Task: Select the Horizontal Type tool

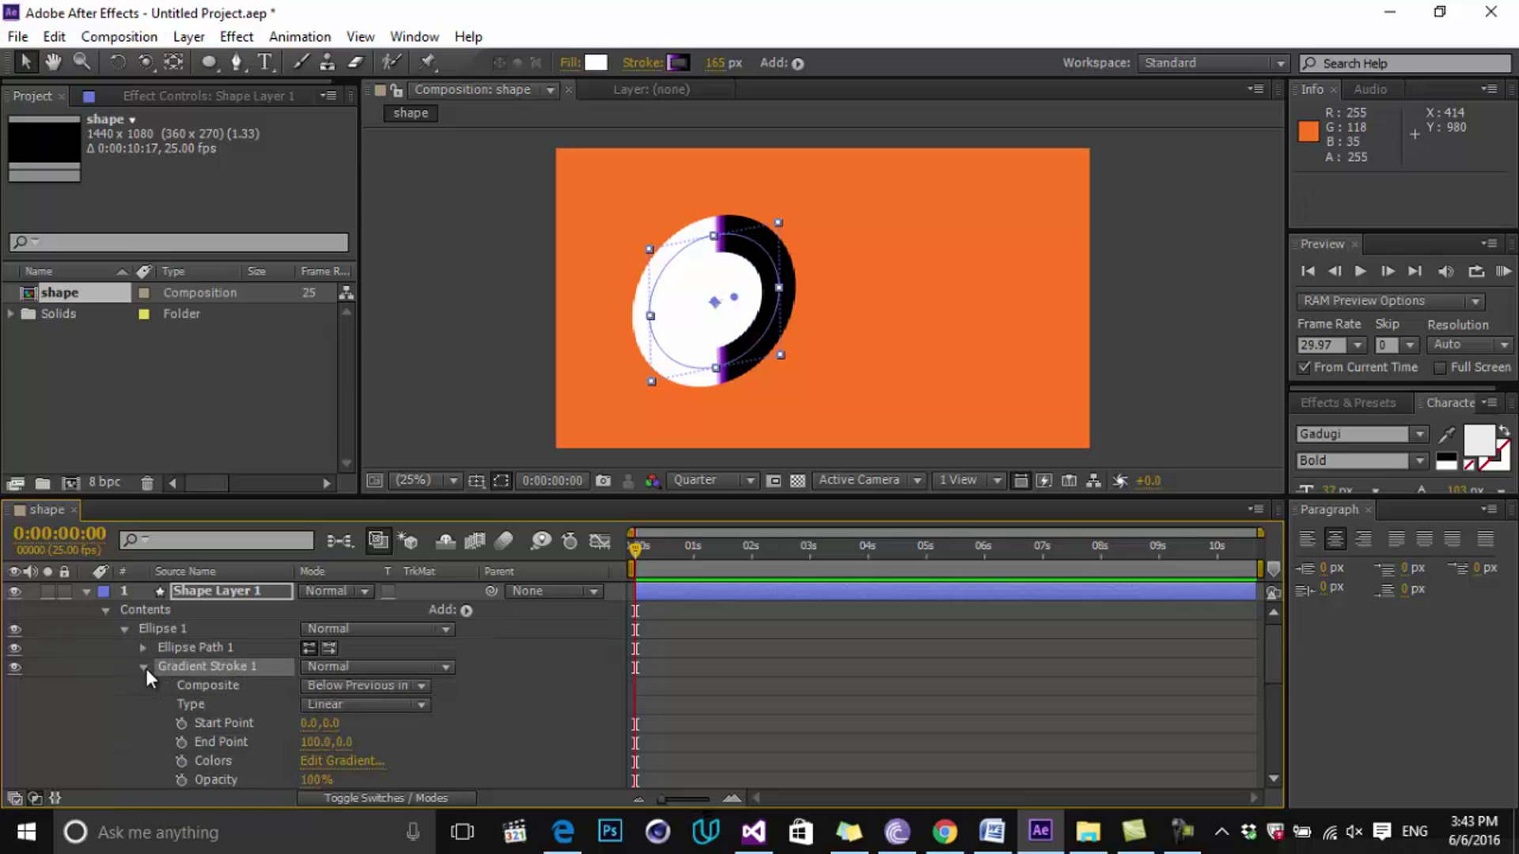Action: click(265, 62)
